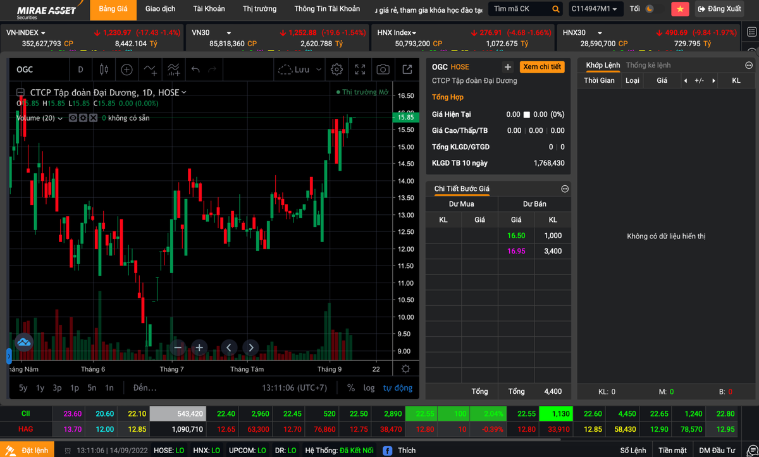Click the compare symbol plus icon

point(126,70)
